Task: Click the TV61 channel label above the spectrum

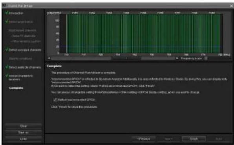Action: (75, 13)
